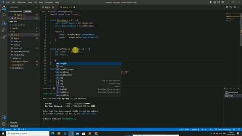Select 'logDOM' autocomplete suggestion
This screenshot has width=242, height=136.
pyautogui.click(x=88, y=89)
